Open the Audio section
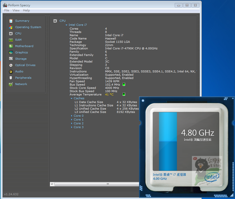235x199 pixels. click(x=19, y=71)
